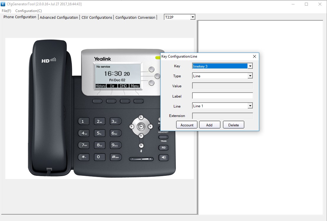Switch to the Advanced Configuration tab
The width and height of the screenshot is (327, 221).
(x=59, y=17)
